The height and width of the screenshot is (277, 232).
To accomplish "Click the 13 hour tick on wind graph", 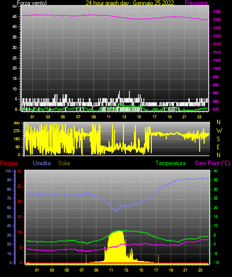I will (124, 117).
